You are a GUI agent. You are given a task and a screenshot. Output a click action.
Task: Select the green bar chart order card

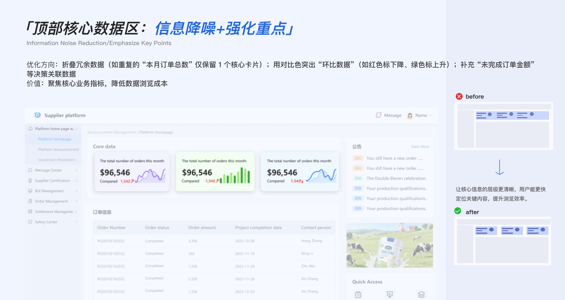point(215,171)
